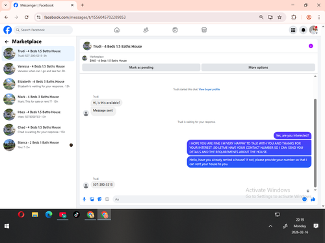The image size is (325, 243).
Task: Open the browser extensions puzzle icon
Action: click(294, 17)
